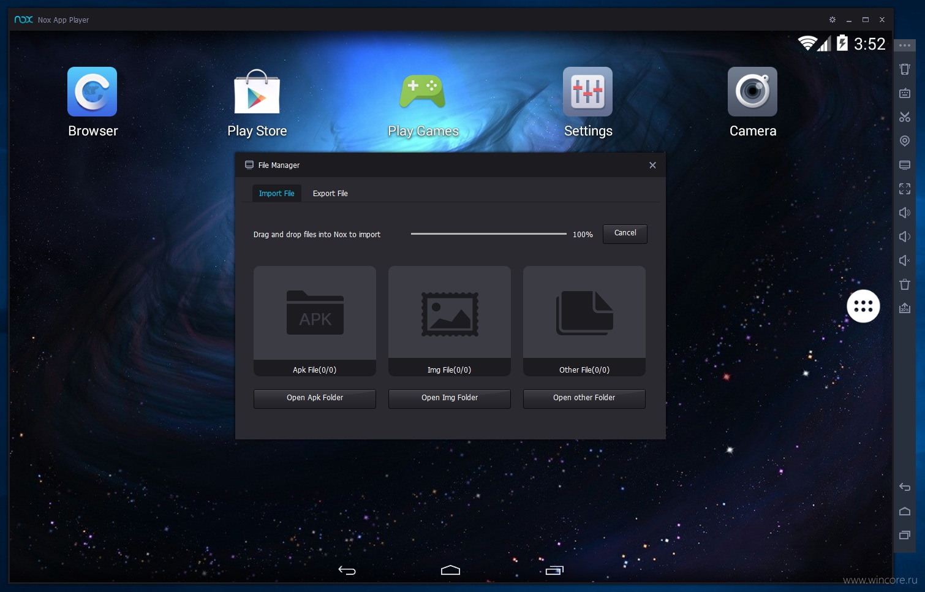Open the app drawer dots button

click(x=863, y=306)
